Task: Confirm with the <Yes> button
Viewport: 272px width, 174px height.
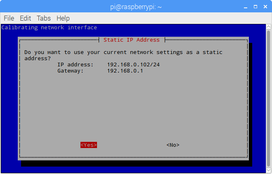Action: [x=89, y=145]
